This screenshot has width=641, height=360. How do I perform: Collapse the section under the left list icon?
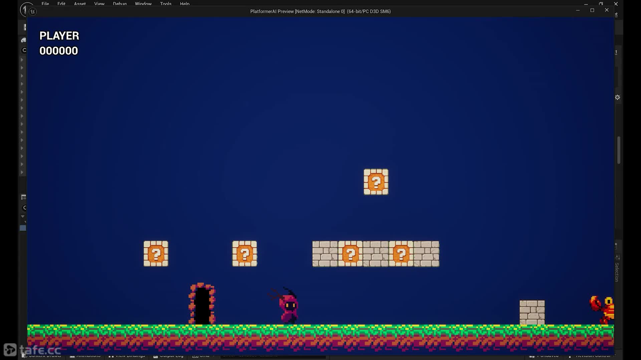tap(23, 216)
